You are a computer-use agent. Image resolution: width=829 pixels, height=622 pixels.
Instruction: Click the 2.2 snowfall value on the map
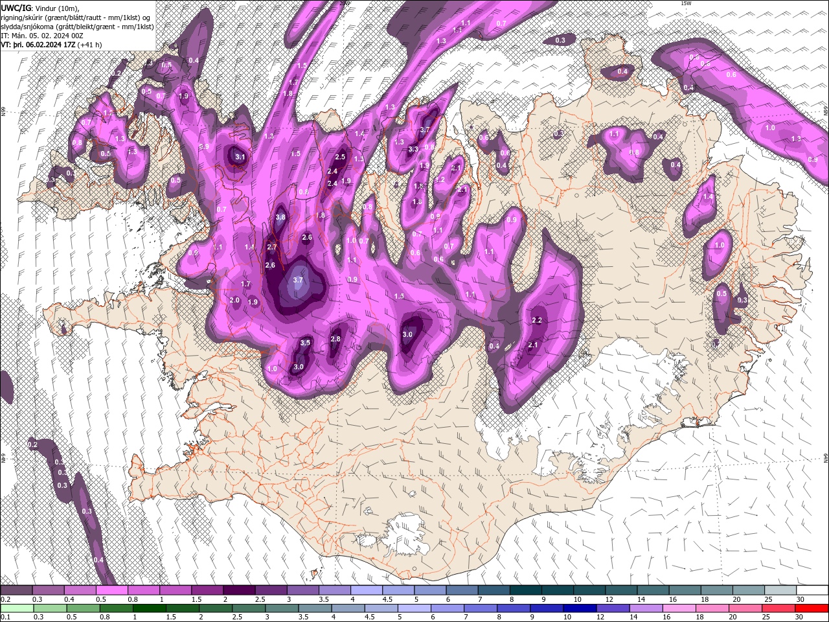pos(536,321)
